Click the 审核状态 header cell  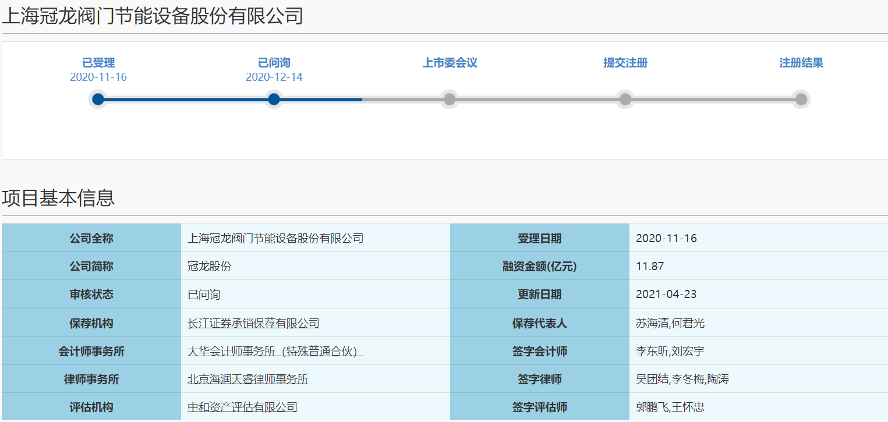point(91,295)
